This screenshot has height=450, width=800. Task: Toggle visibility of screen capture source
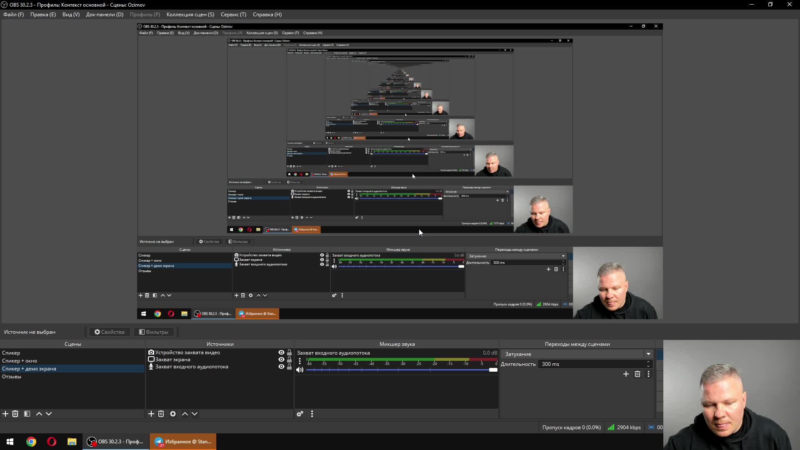pyautogui.click(x=281, y=360)
